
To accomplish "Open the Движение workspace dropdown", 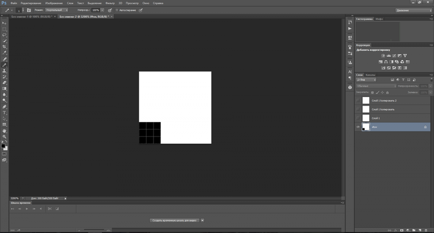I will (413, 10).
